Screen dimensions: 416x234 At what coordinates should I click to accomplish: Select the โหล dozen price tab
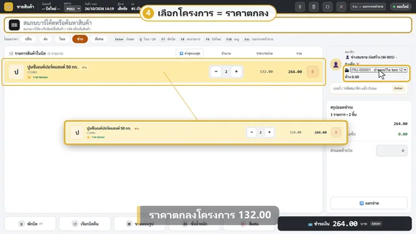tap(62, 39)
